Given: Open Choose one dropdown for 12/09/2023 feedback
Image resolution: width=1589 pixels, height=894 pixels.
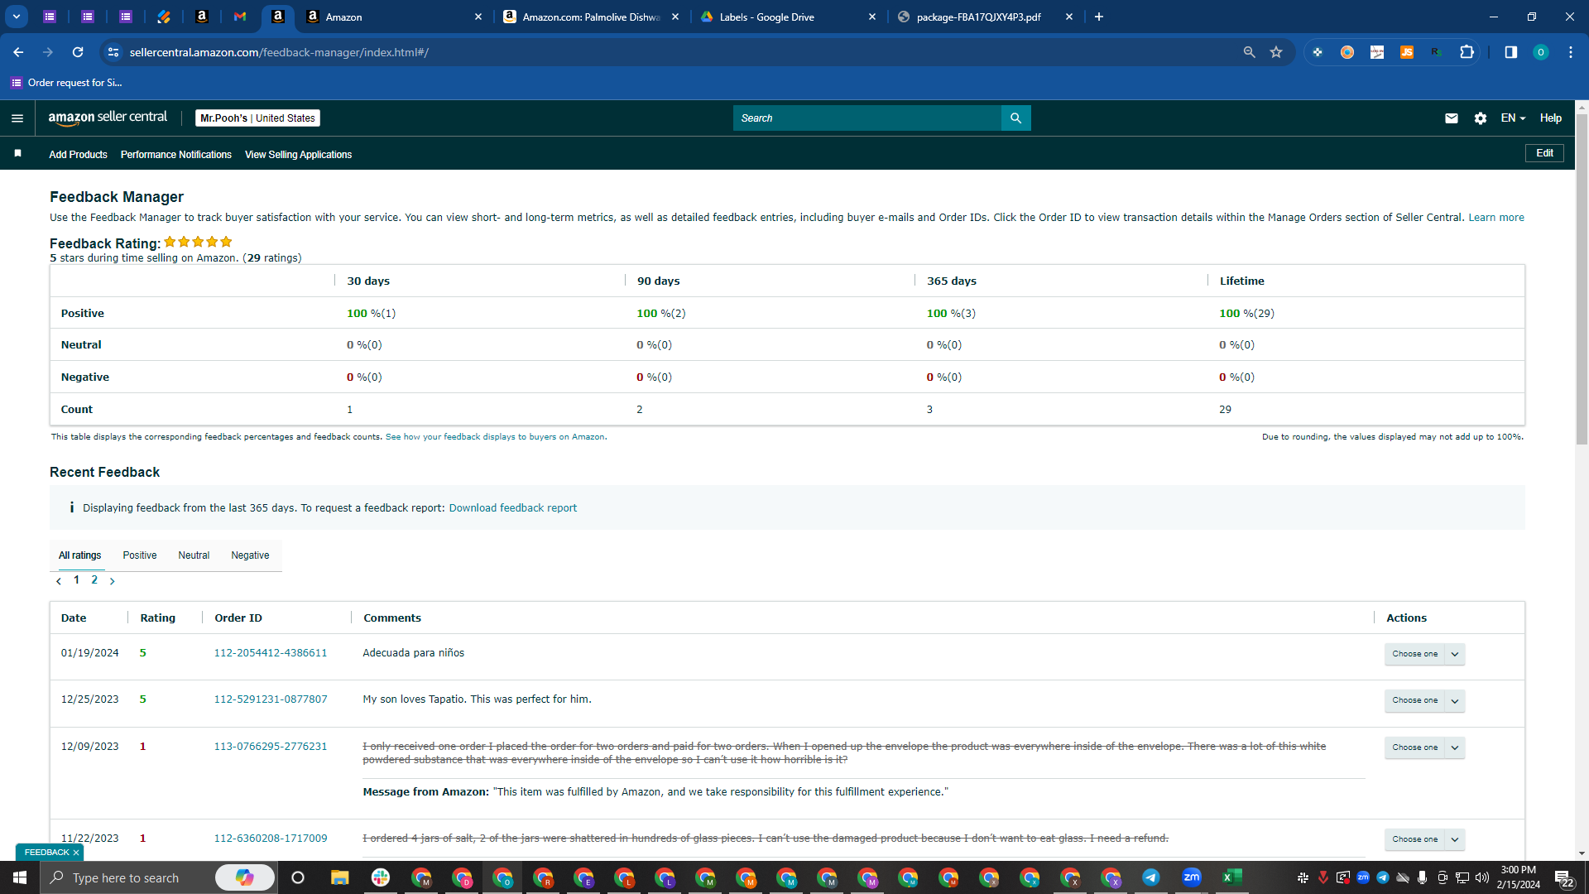Looking at the screenshot, I should 1424,747.
